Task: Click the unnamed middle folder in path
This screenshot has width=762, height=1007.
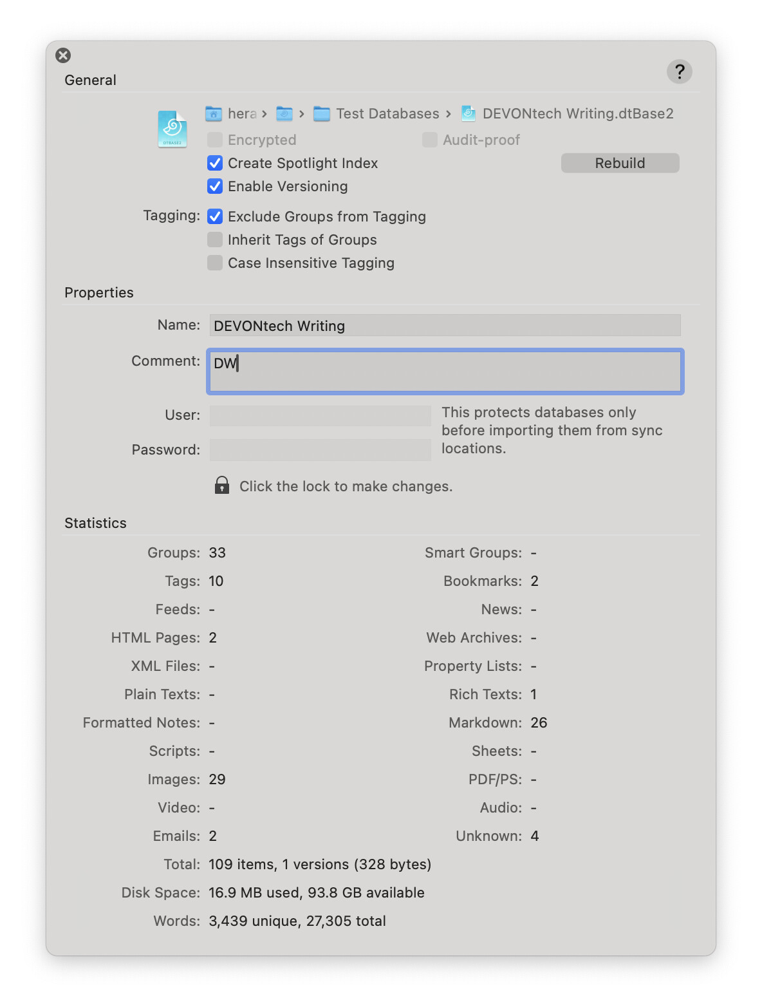Action: 284,114
